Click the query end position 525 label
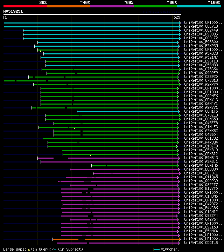The height and width of the screenshot is (252, 224). point(177,17)
